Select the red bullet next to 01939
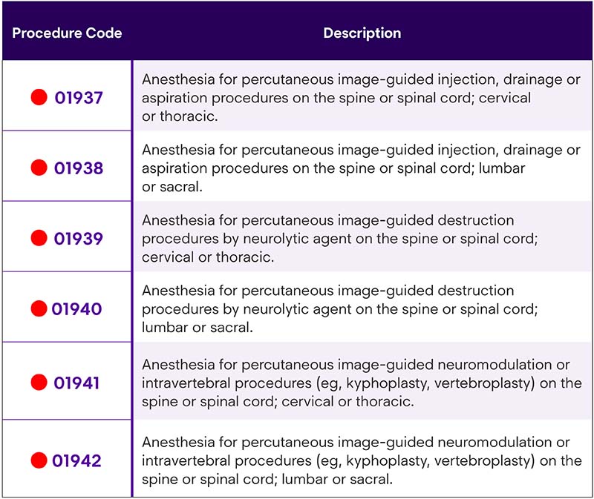Image resolution: width=594 pixels, height=499 pixels. 39,238
